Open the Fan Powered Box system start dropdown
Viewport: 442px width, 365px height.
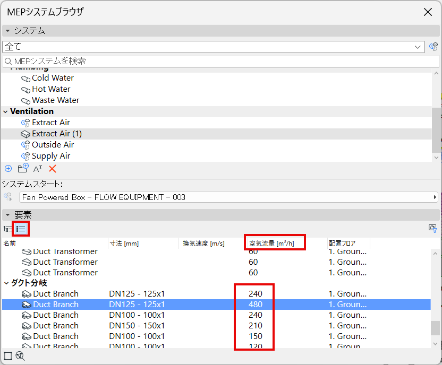[228, 197]
